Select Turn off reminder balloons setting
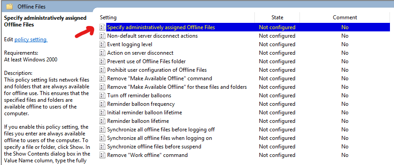Screen dimensions: 394x165 139,96
